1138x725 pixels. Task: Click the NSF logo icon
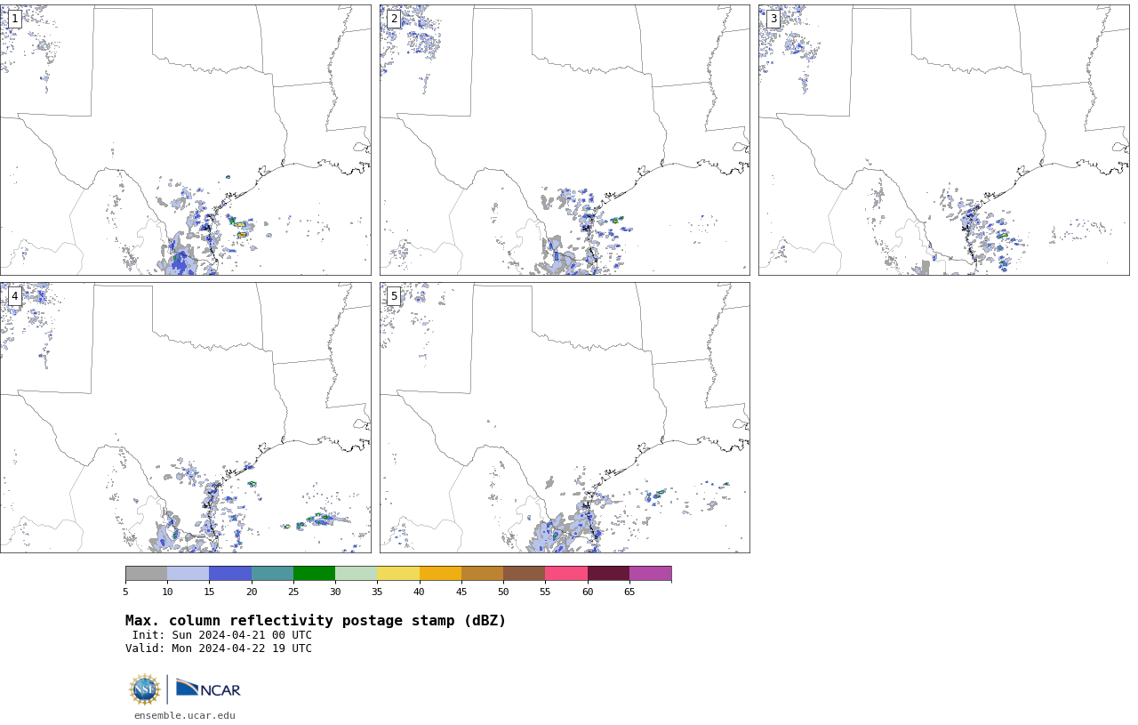pyautogui.click(x=144, y=689)
